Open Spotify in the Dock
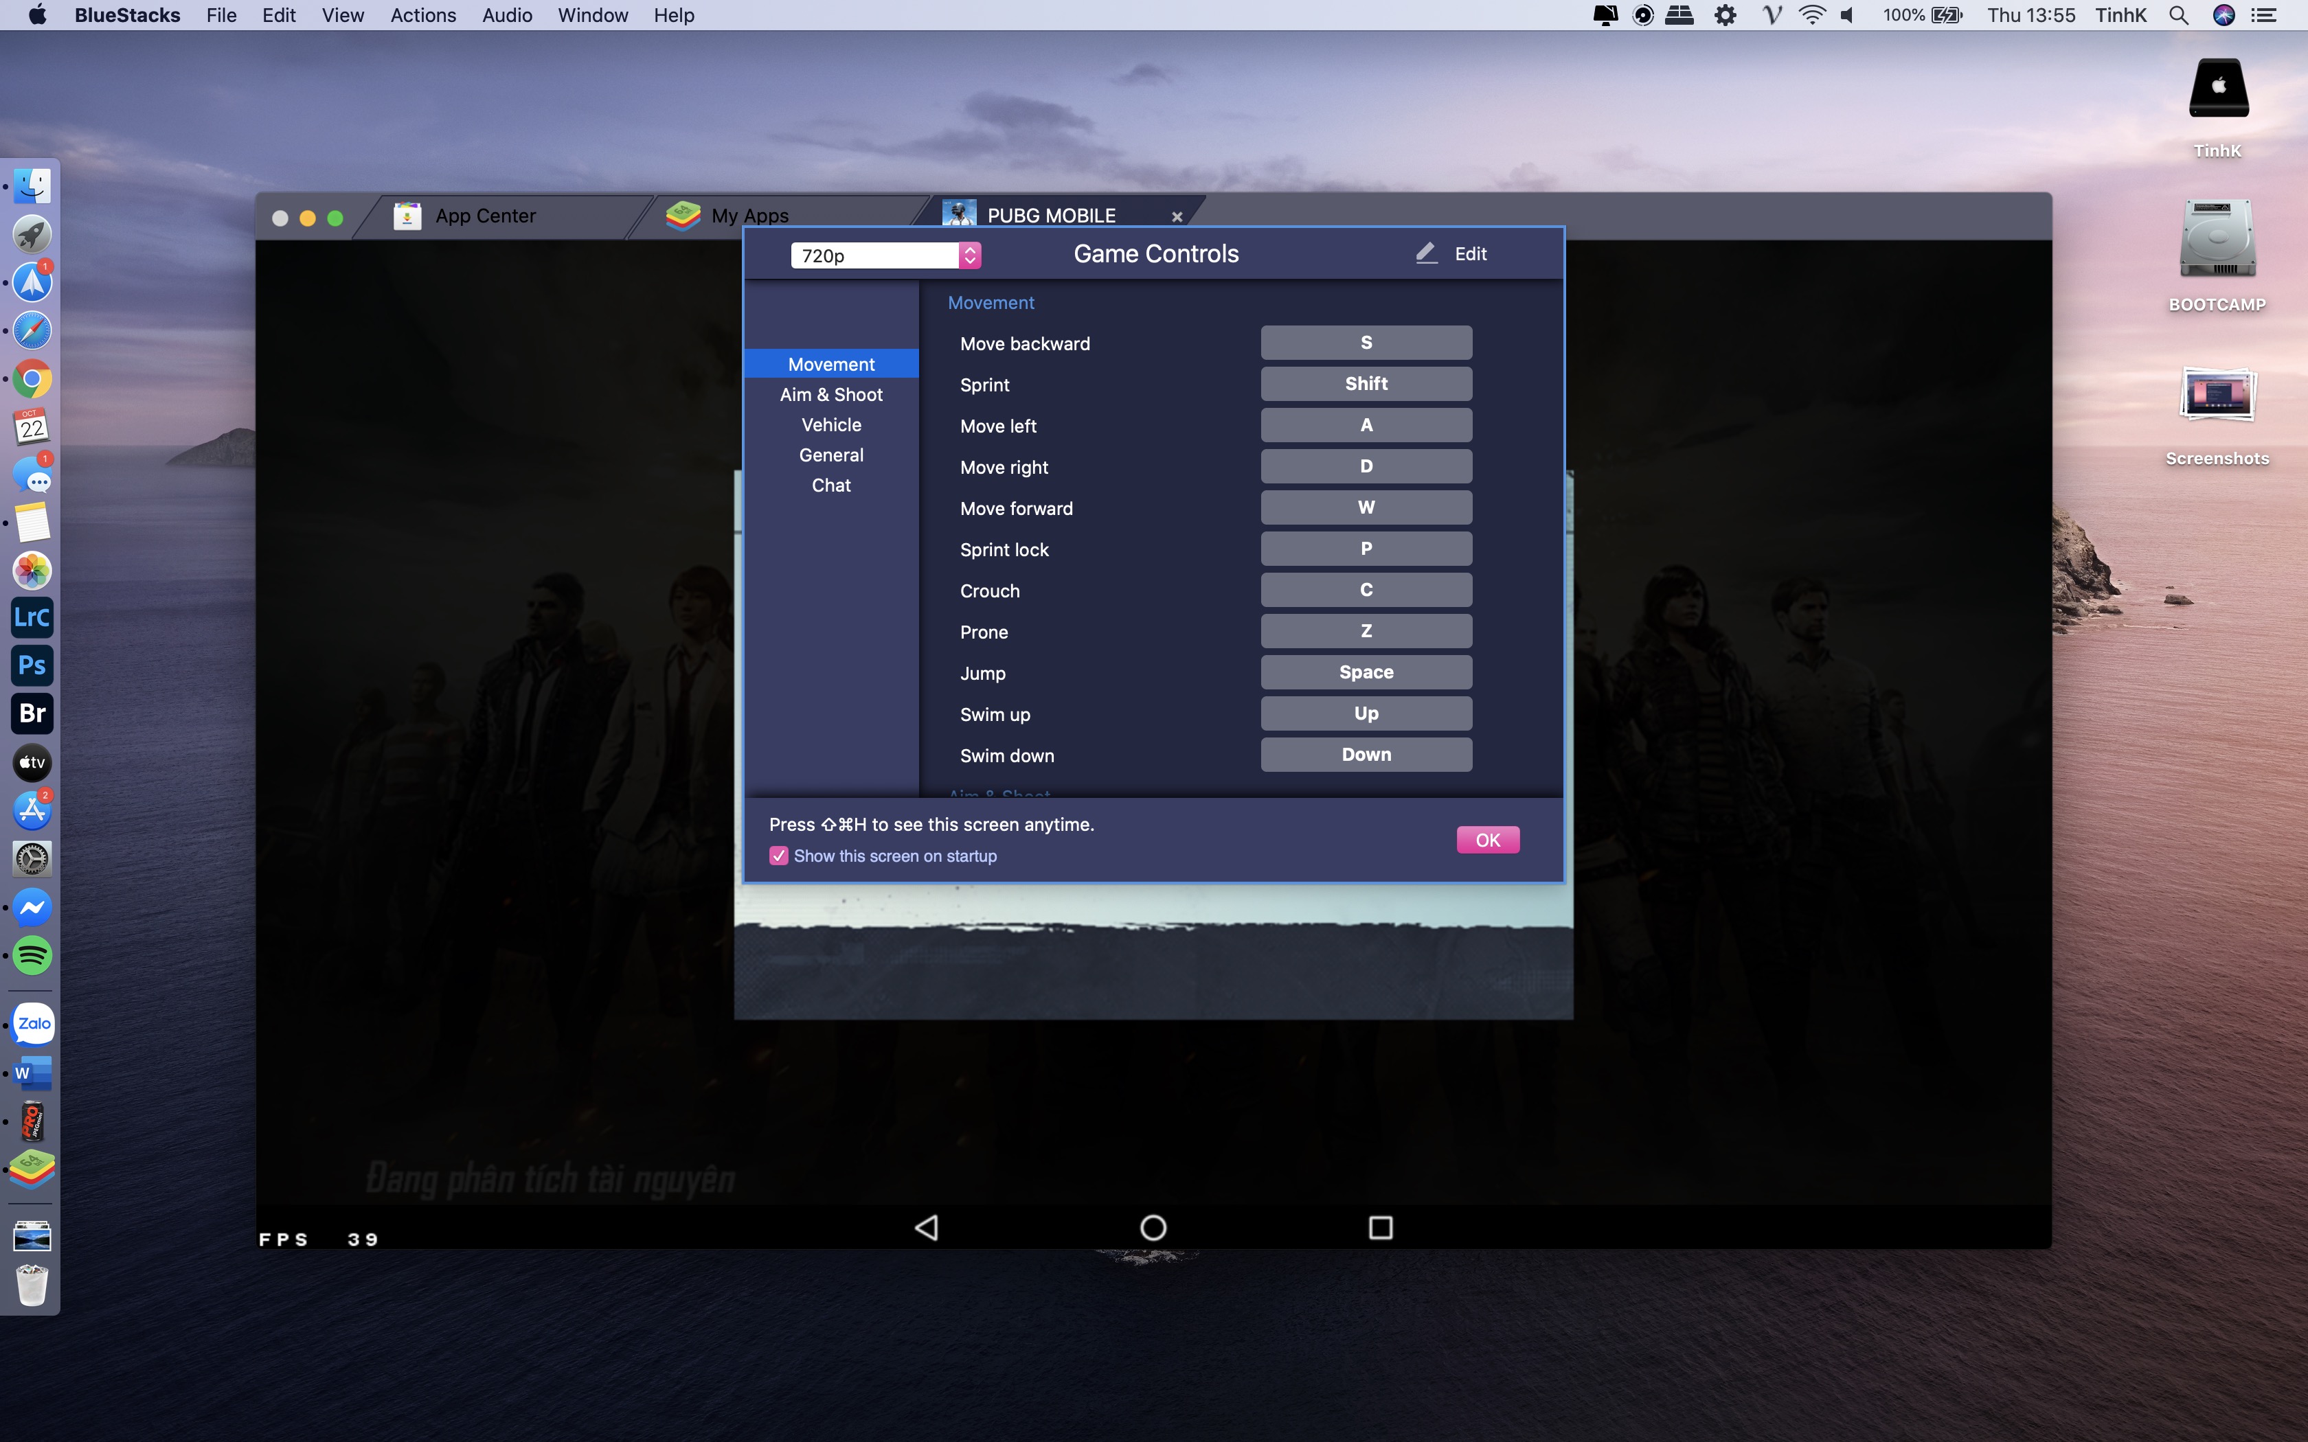 (32, 954)
